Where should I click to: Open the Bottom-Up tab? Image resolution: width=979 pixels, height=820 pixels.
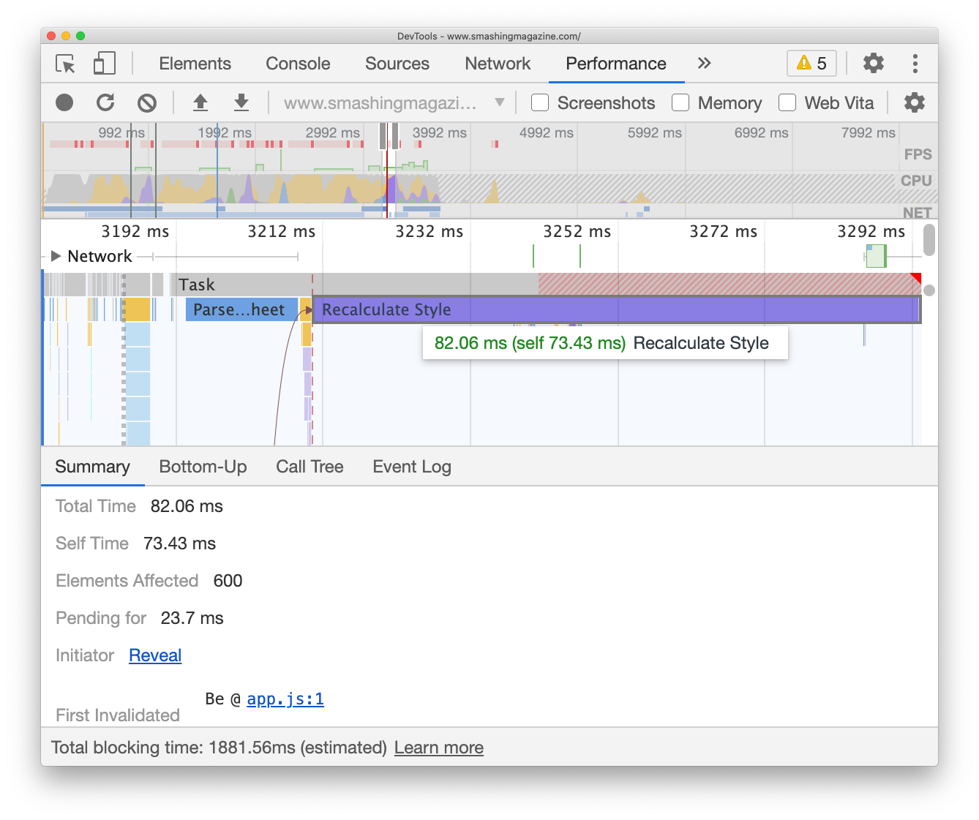pyautogui.click(x=203, y=467)
